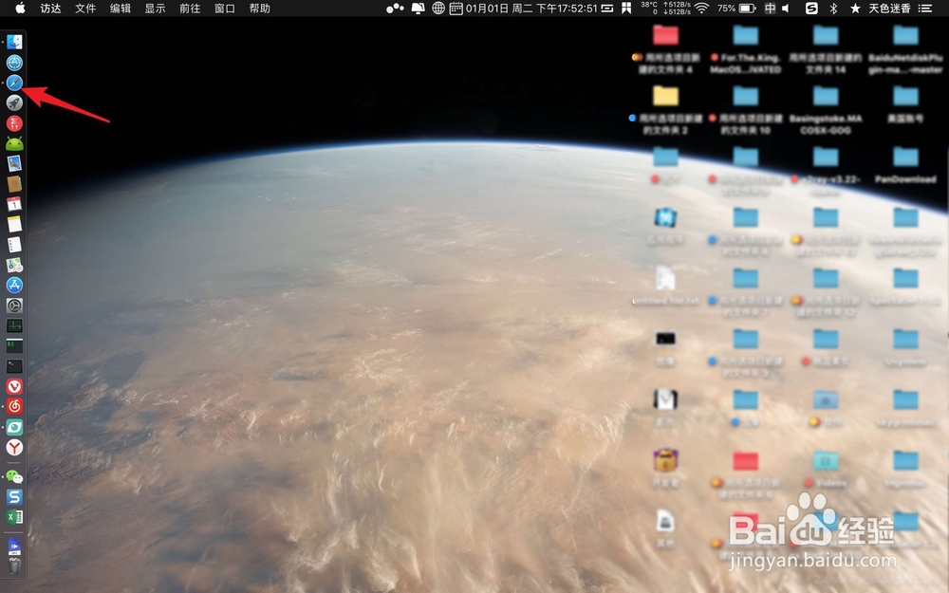Click the star icon in menu bar

855,8
